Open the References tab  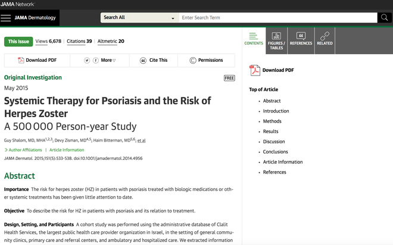tap(301, 40)
